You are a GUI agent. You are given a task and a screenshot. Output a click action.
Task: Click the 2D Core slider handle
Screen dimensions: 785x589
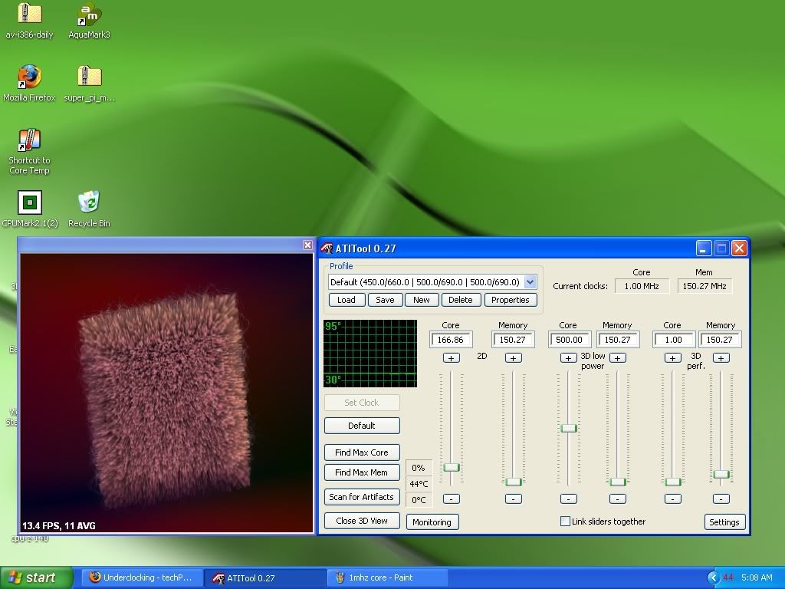(452, 467)
